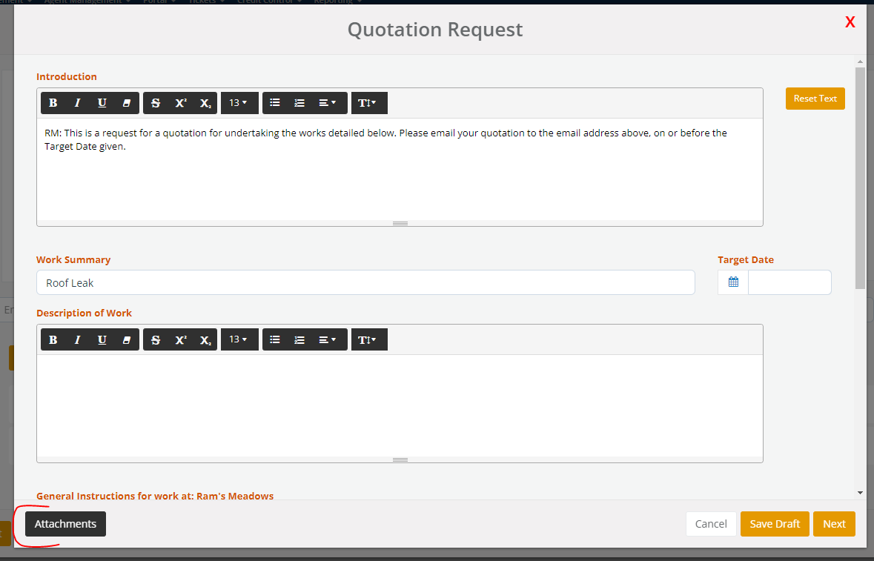The width and height of the screenshot is (874, 561).
Task: Apply strikethrough in the Introduction editor toolbar
Action: point(156,103)
